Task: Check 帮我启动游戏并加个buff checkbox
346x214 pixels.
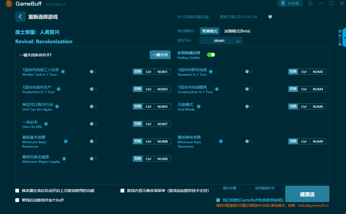Action: (x=17, y=200)
